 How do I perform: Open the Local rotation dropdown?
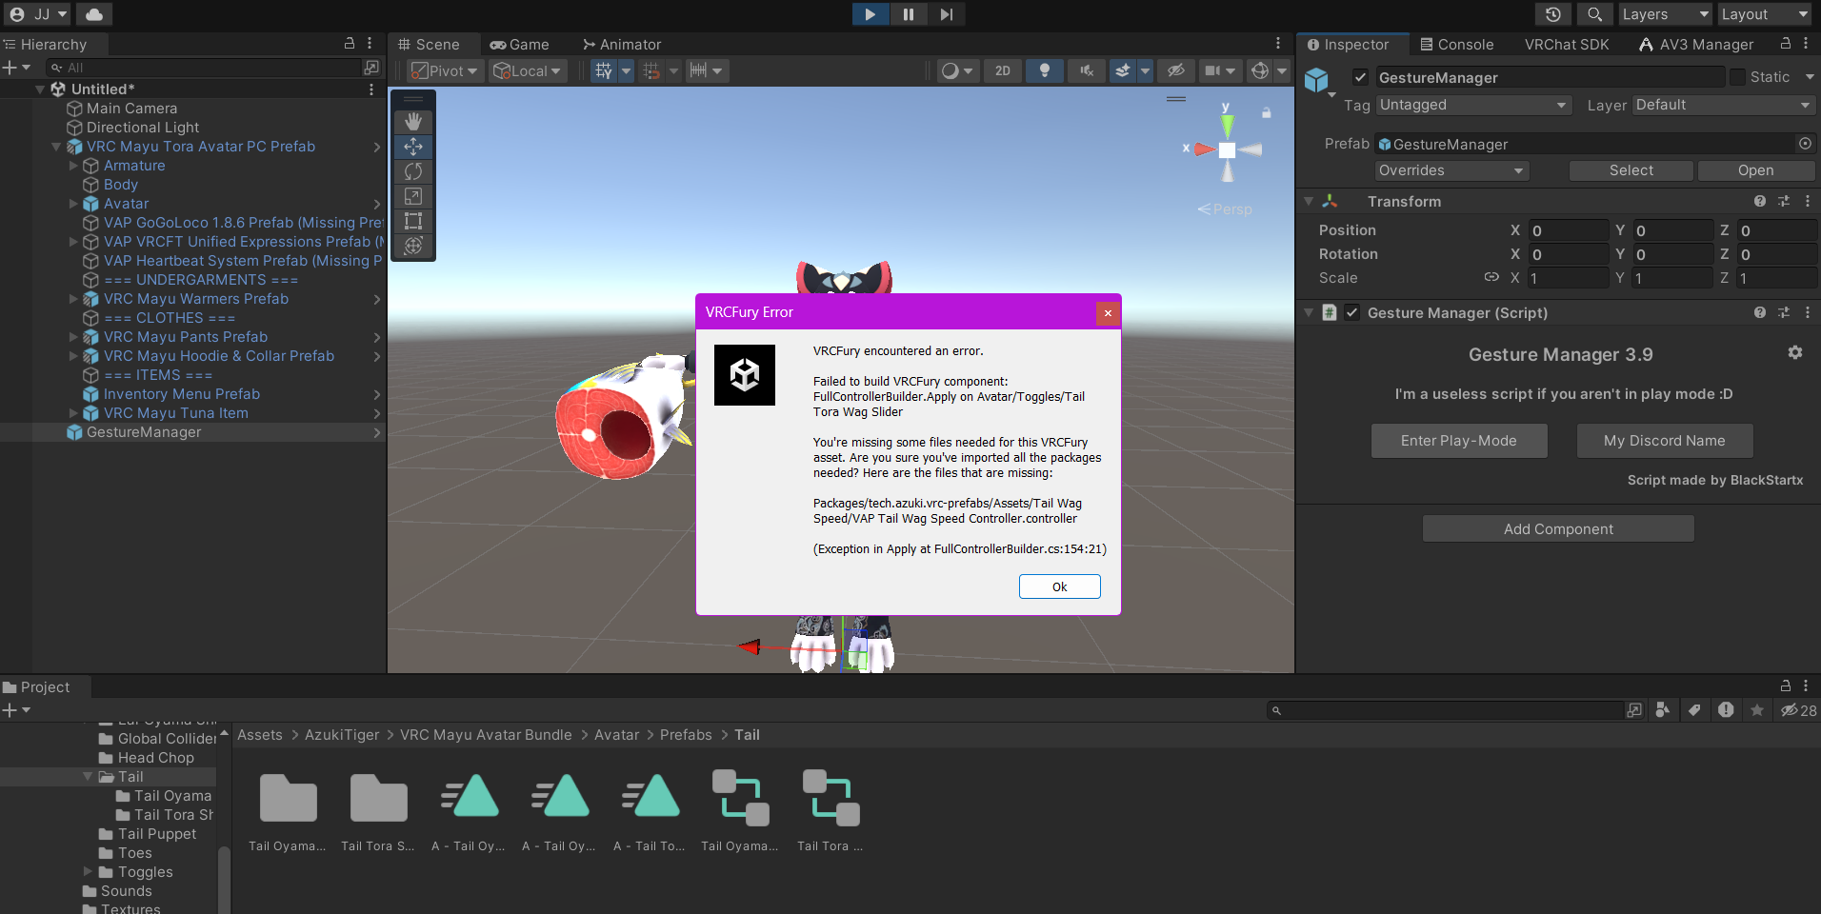click(528, 70)
